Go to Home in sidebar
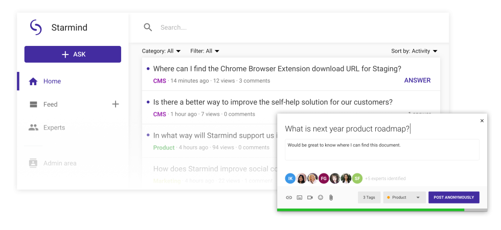 52,81
